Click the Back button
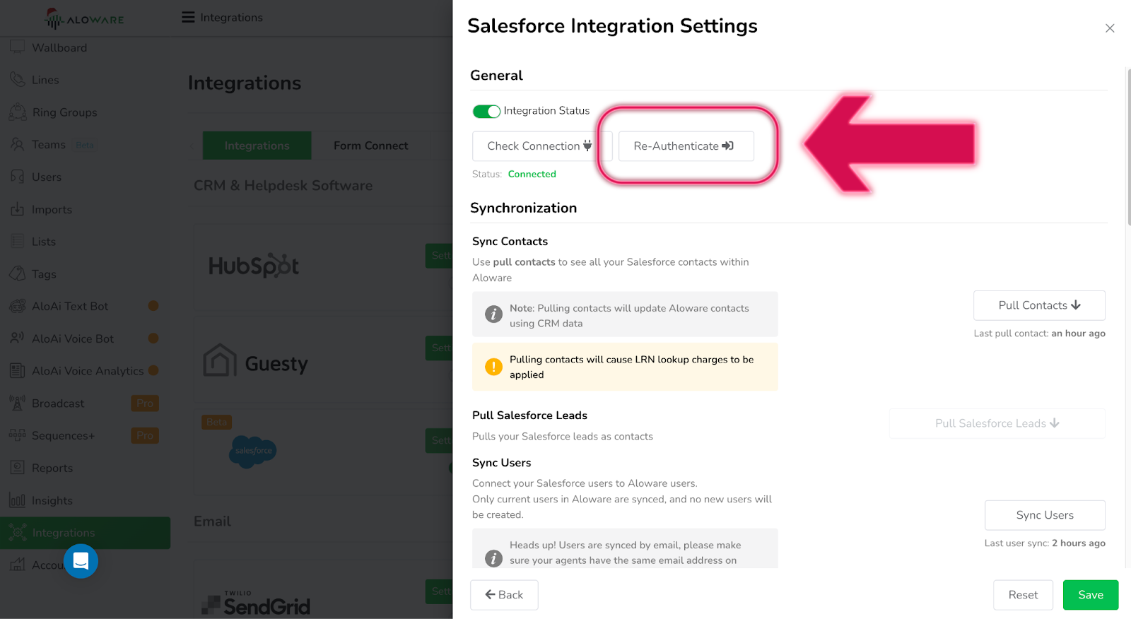This screenshot has width=1131, height=619. coord(504,595)
